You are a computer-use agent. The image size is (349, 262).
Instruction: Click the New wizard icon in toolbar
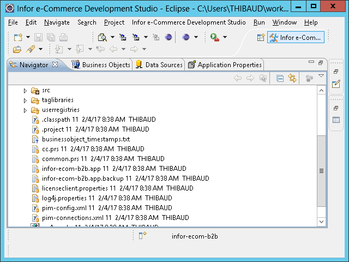coord(17,37)
